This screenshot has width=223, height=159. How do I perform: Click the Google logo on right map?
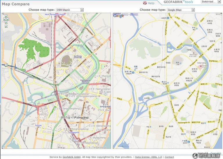[118, 16]
